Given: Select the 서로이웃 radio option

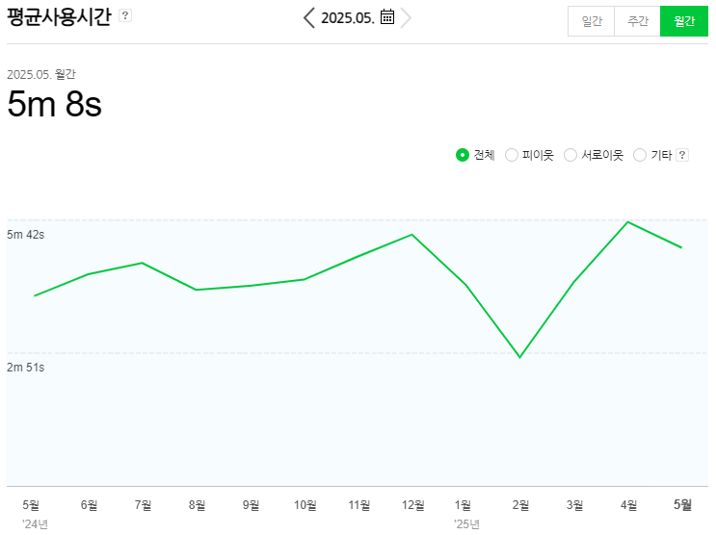Looking at the screenshot, I should pos(570,155).
